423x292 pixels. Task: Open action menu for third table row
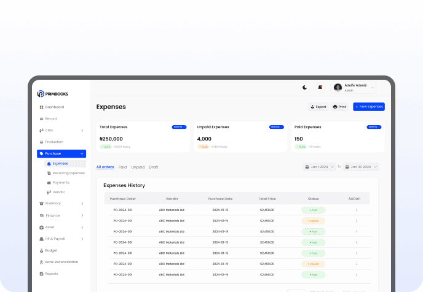pyautogui.click(x=357, y=231)
